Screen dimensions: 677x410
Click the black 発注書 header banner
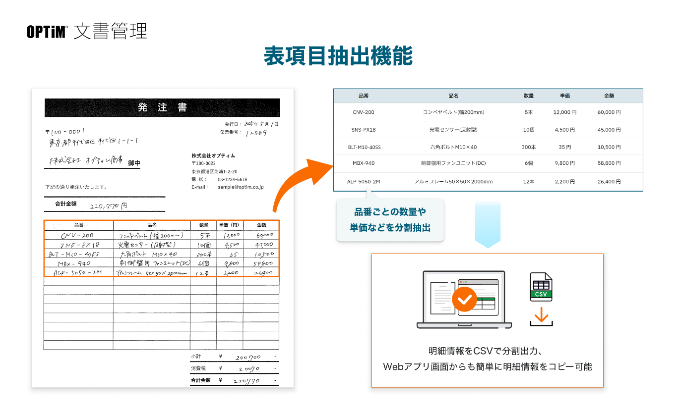pos(162,107)
